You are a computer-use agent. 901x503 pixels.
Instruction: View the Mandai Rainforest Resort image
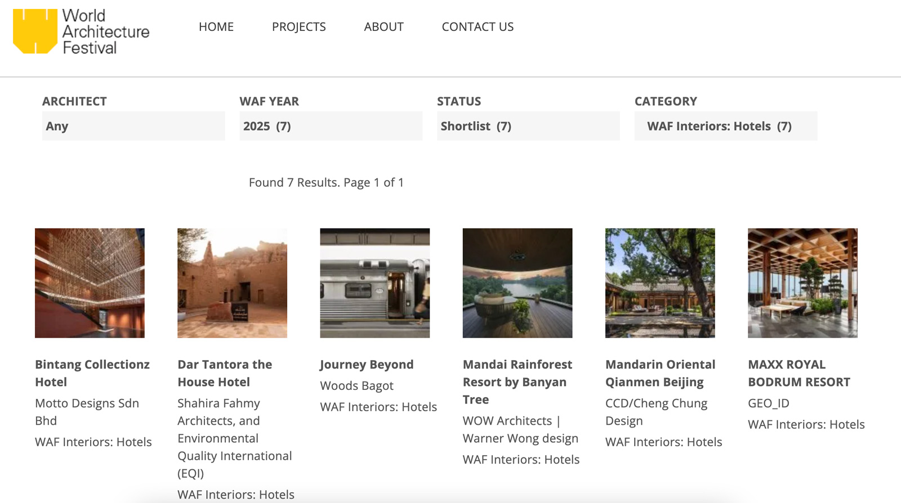tap(517, 283)
